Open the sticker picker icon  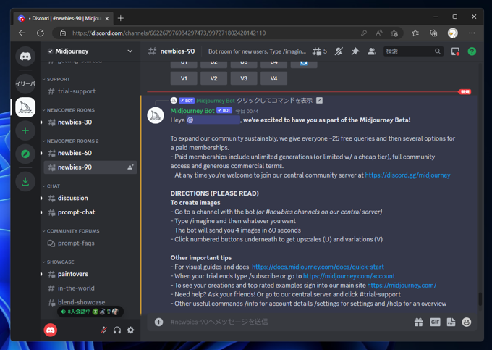451,322
